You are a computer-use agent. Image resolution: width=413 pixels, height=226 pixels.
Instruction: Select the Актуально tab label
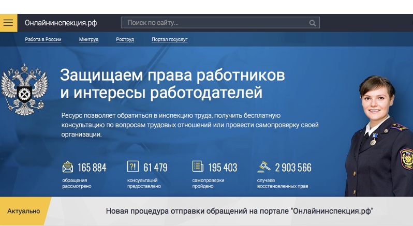[x=24, y=211]
